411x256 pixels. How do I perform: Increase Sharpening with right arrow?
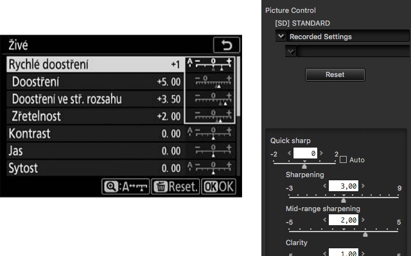tap(363, 185)
